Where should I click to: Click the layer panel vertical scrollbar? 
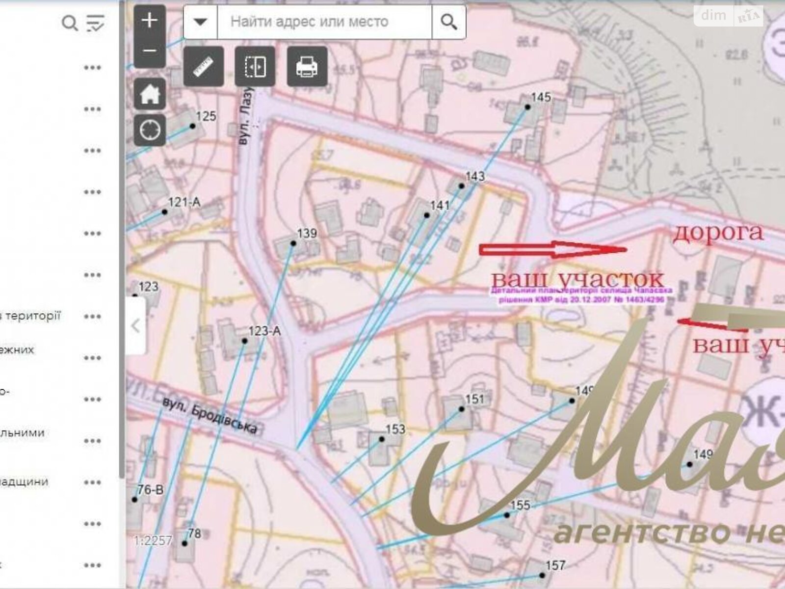click(x=121, y=239)
